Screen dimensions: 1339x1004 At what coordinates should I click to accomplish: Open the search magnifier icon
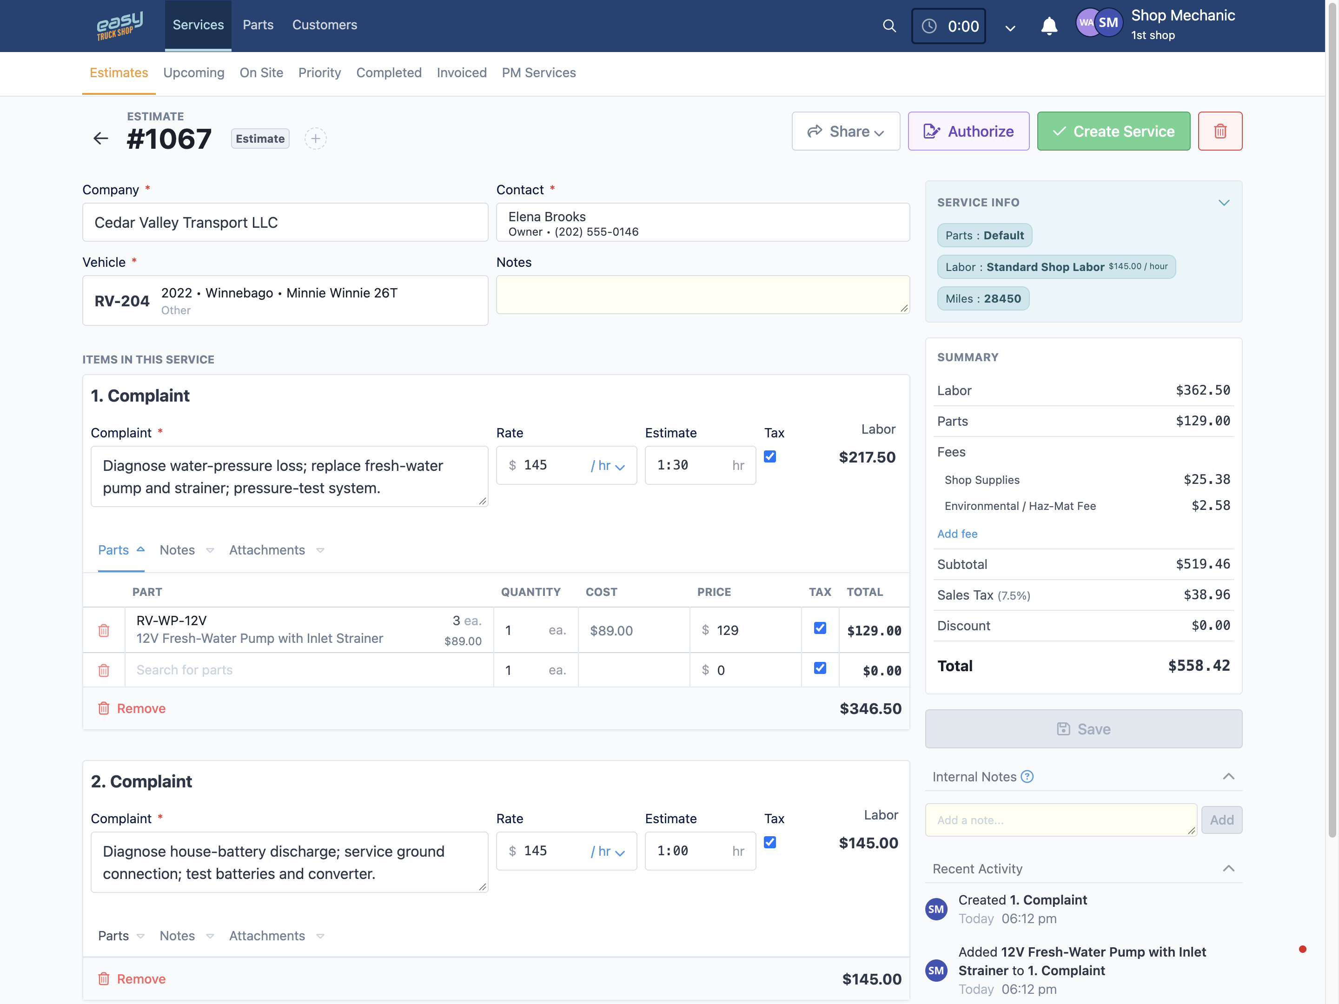coord(888,26)
